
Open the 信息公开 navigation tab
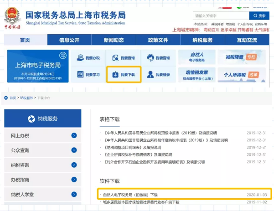pos(69,40)
